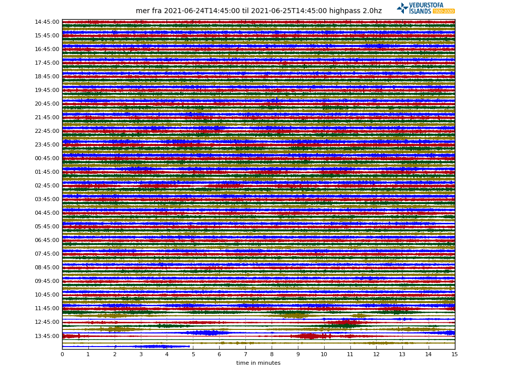Click the 0 minute tick on x-axis
Screen dimensions: 517x388
[x=62, y=355]
